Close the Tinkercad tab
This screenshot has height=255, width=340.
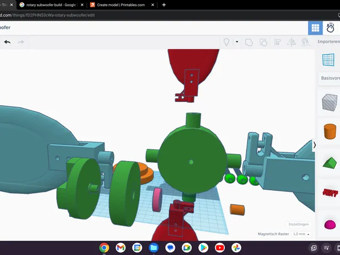click(12, 5)
